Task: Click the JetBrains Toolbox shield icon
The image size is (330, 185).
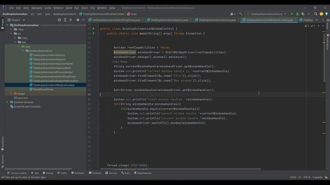Action: tap(326, 14)
